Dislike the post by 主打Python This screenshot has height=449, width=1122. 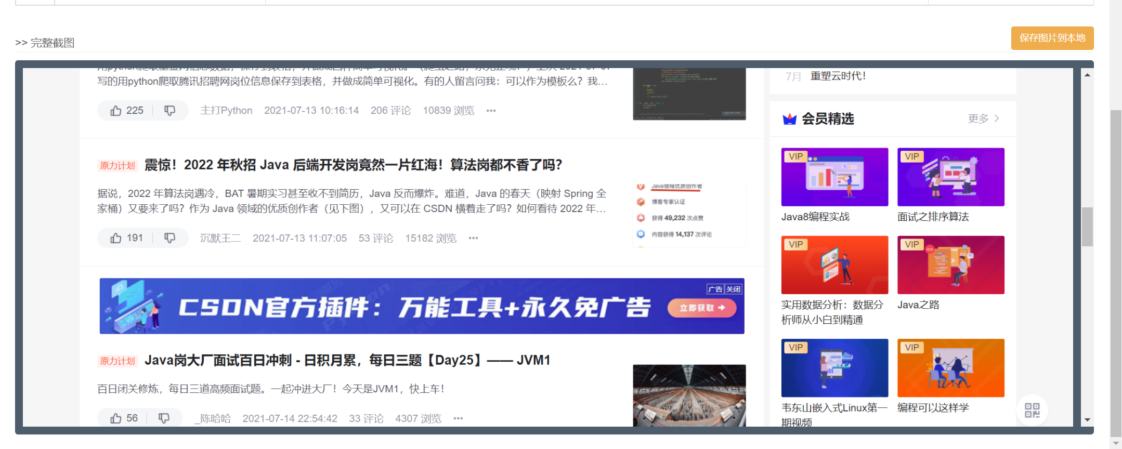point(169,110)
